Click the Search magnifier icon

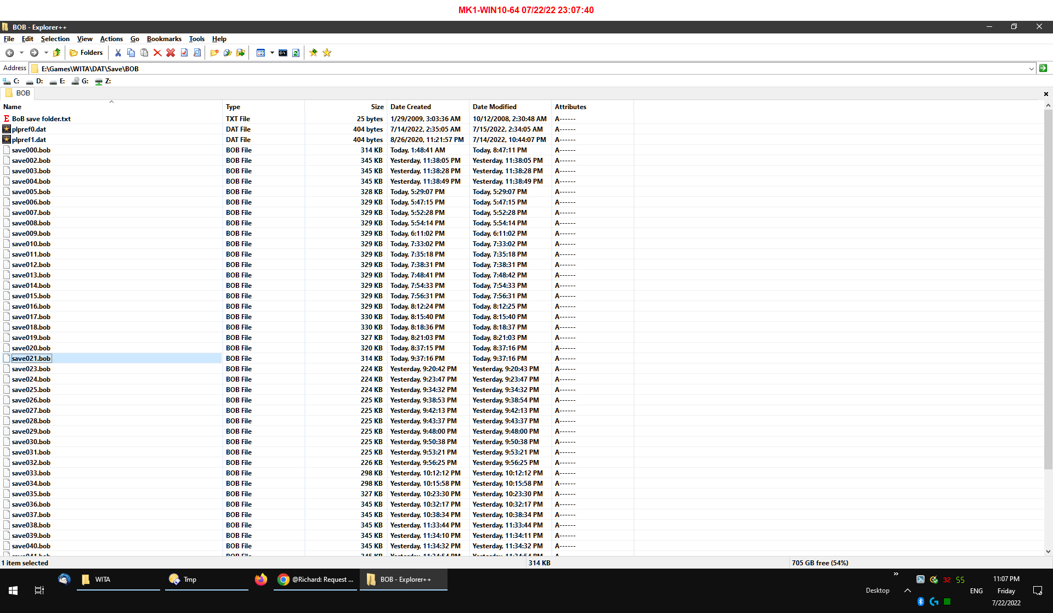(197, 53)
